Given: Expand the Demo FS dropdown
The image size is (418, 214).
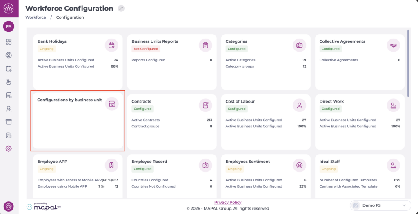Looking at the screenshot, I should pos(380,205).
